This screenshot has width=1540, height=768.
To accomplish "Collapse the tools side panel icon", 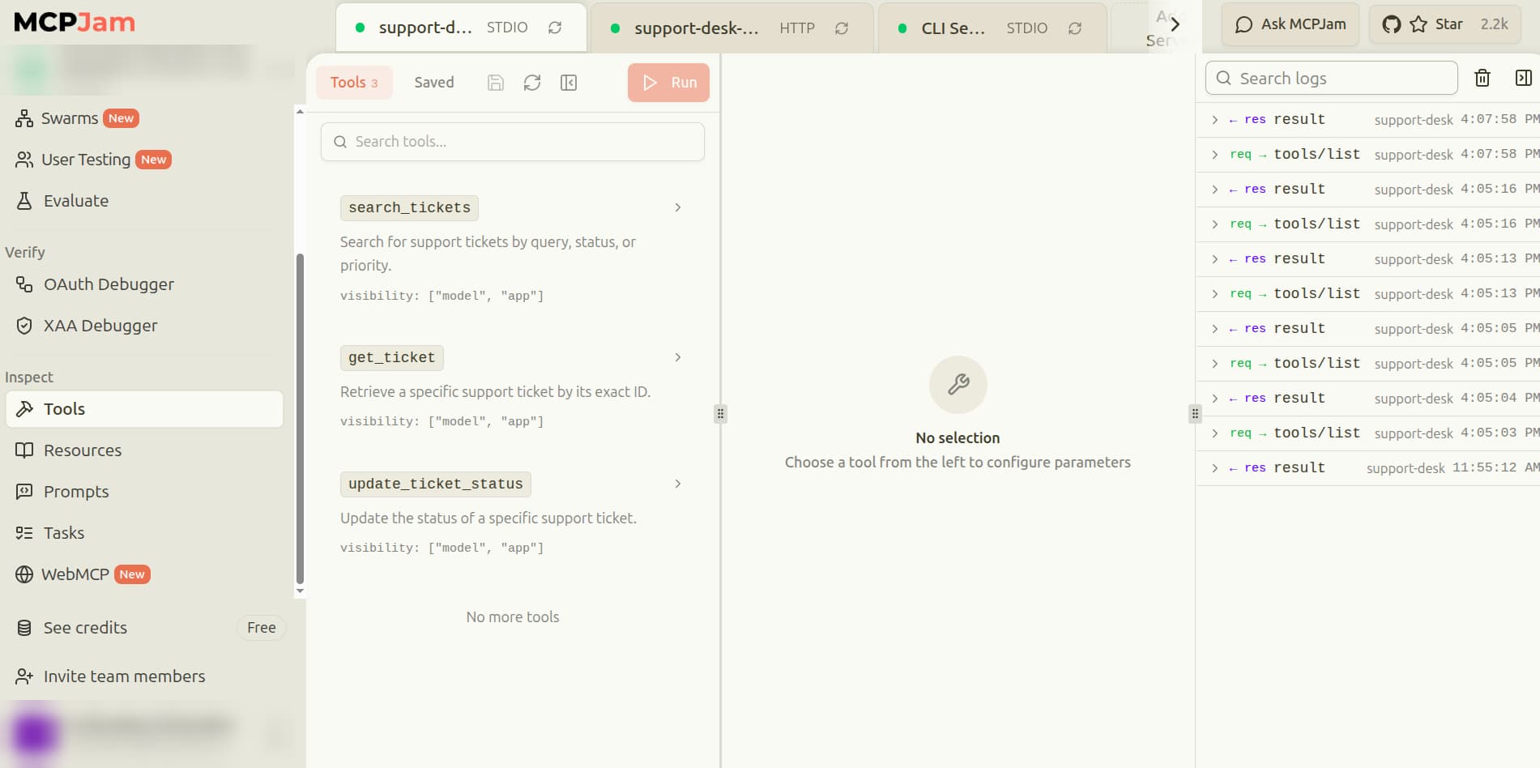I will coord(569,83).
